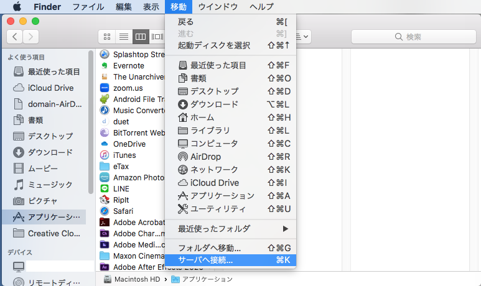Open the arrange dropdown in the toolbar
The height and width of the screenshot is (286, 481).
point(304,37)
